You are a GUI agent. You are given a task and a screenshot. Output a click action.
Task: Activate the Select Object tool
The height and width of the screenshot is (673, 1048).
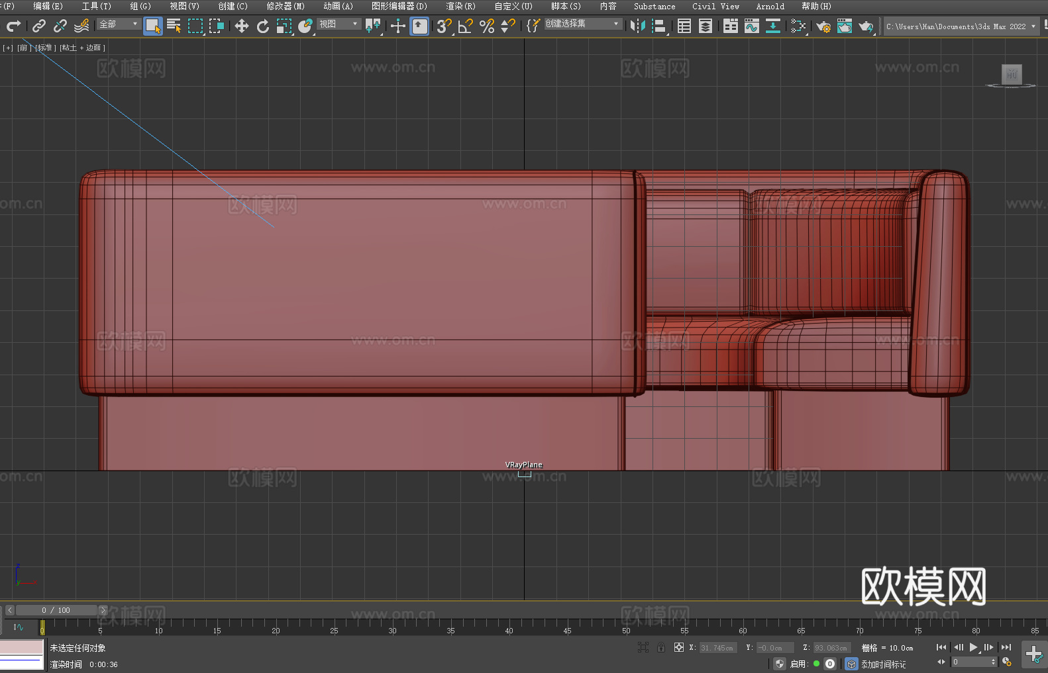[x=153, y=26]
